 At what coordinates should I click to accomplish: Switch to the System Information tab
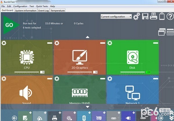point(26,10)
